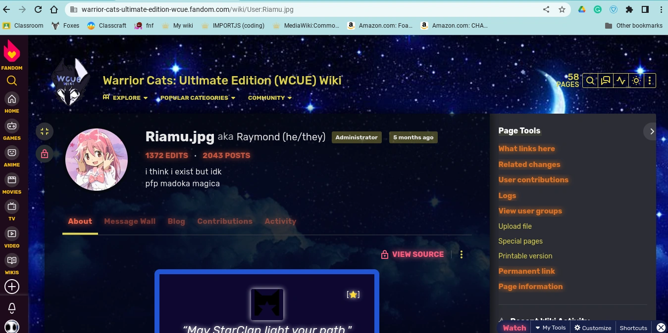This screenshot has height=333, width=668.
Task: Select the Wikis icon in the sidebar
Action: click(12, 260)
